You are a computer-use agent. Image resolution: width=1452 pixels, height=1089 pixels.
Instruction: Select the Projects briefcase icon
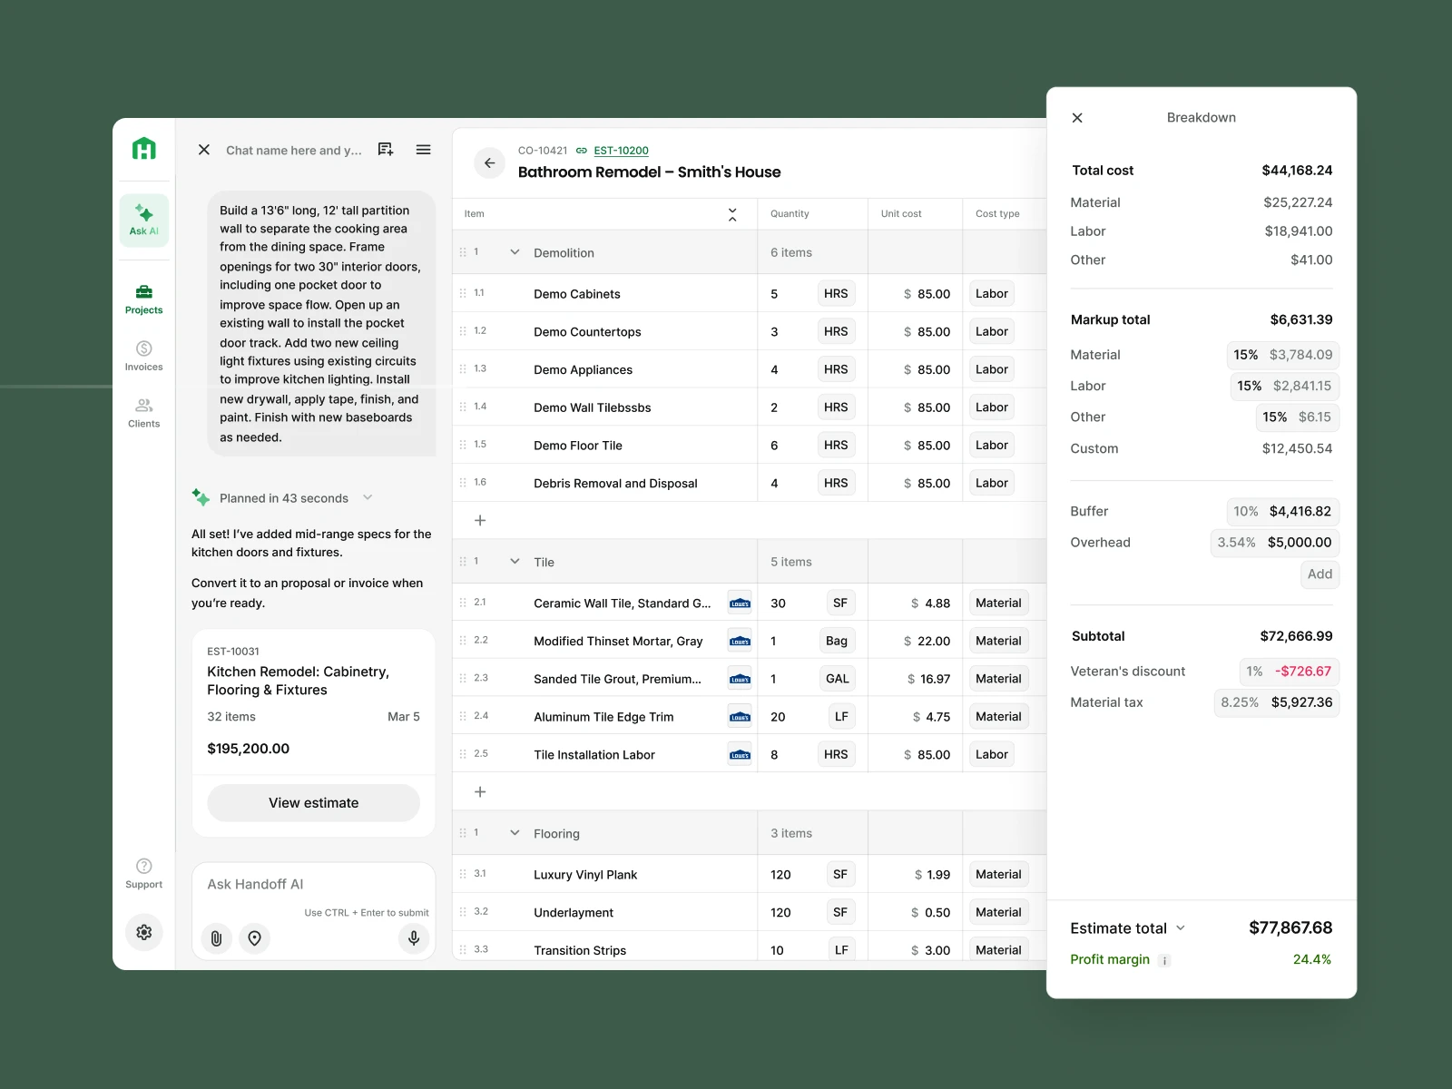[143, 292]
